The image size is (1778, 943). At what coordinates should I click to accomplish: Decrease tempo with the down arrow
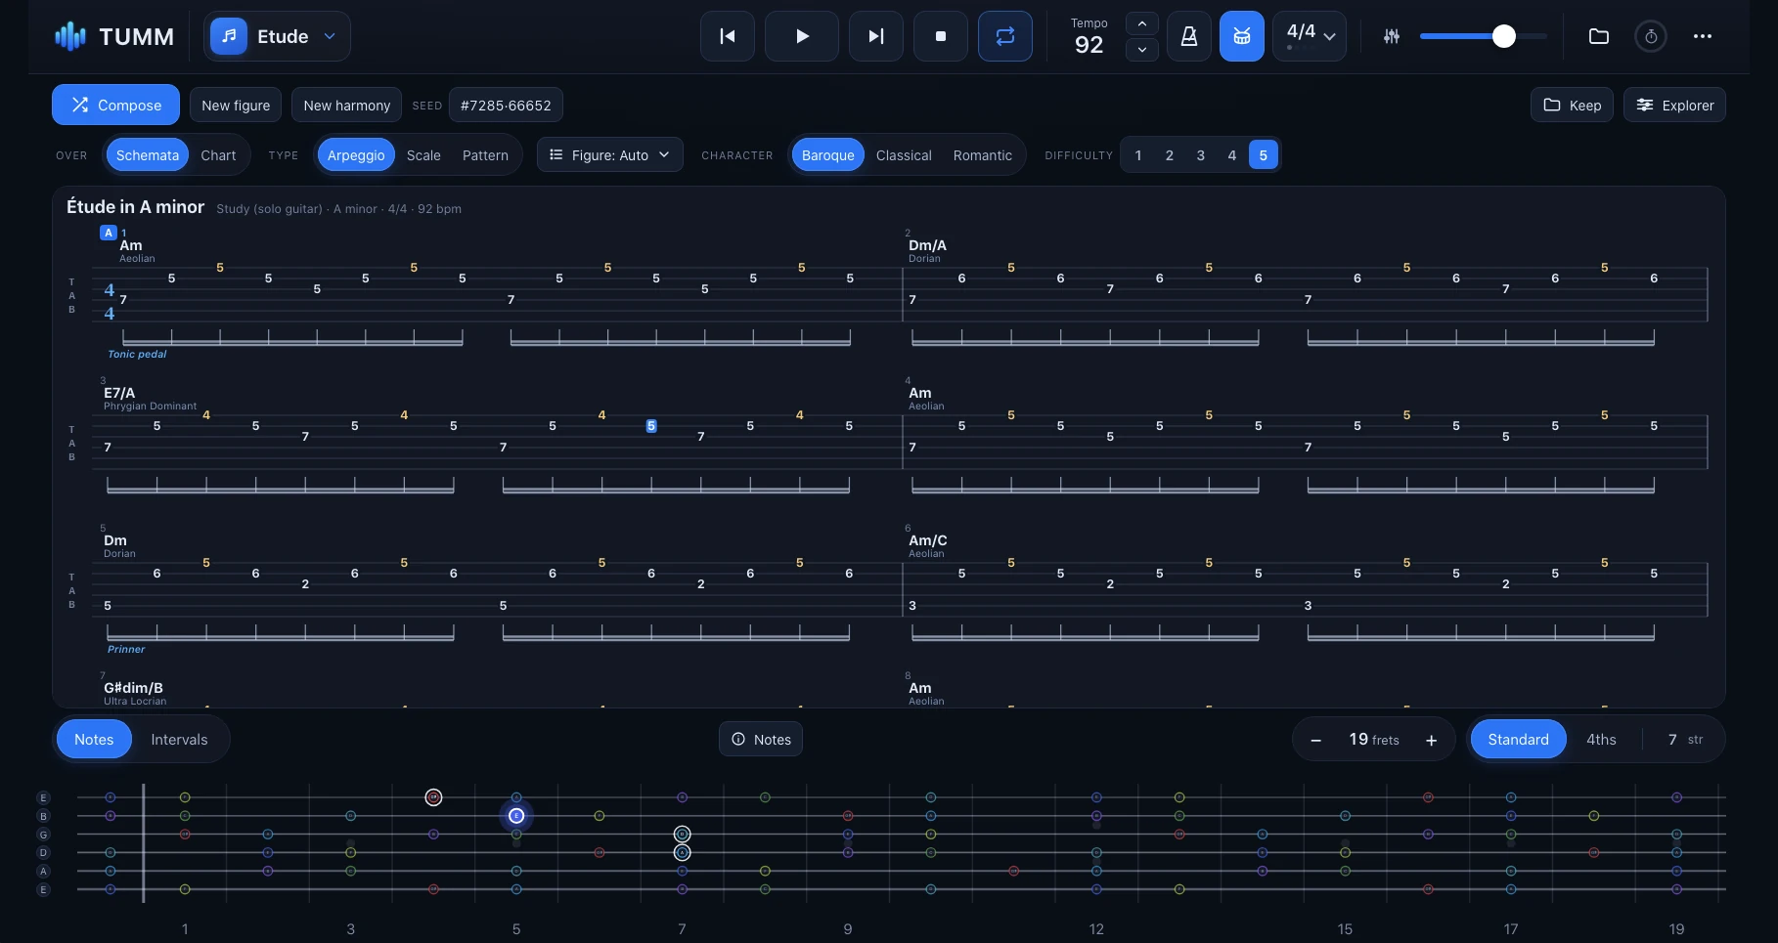(1142, 49)
